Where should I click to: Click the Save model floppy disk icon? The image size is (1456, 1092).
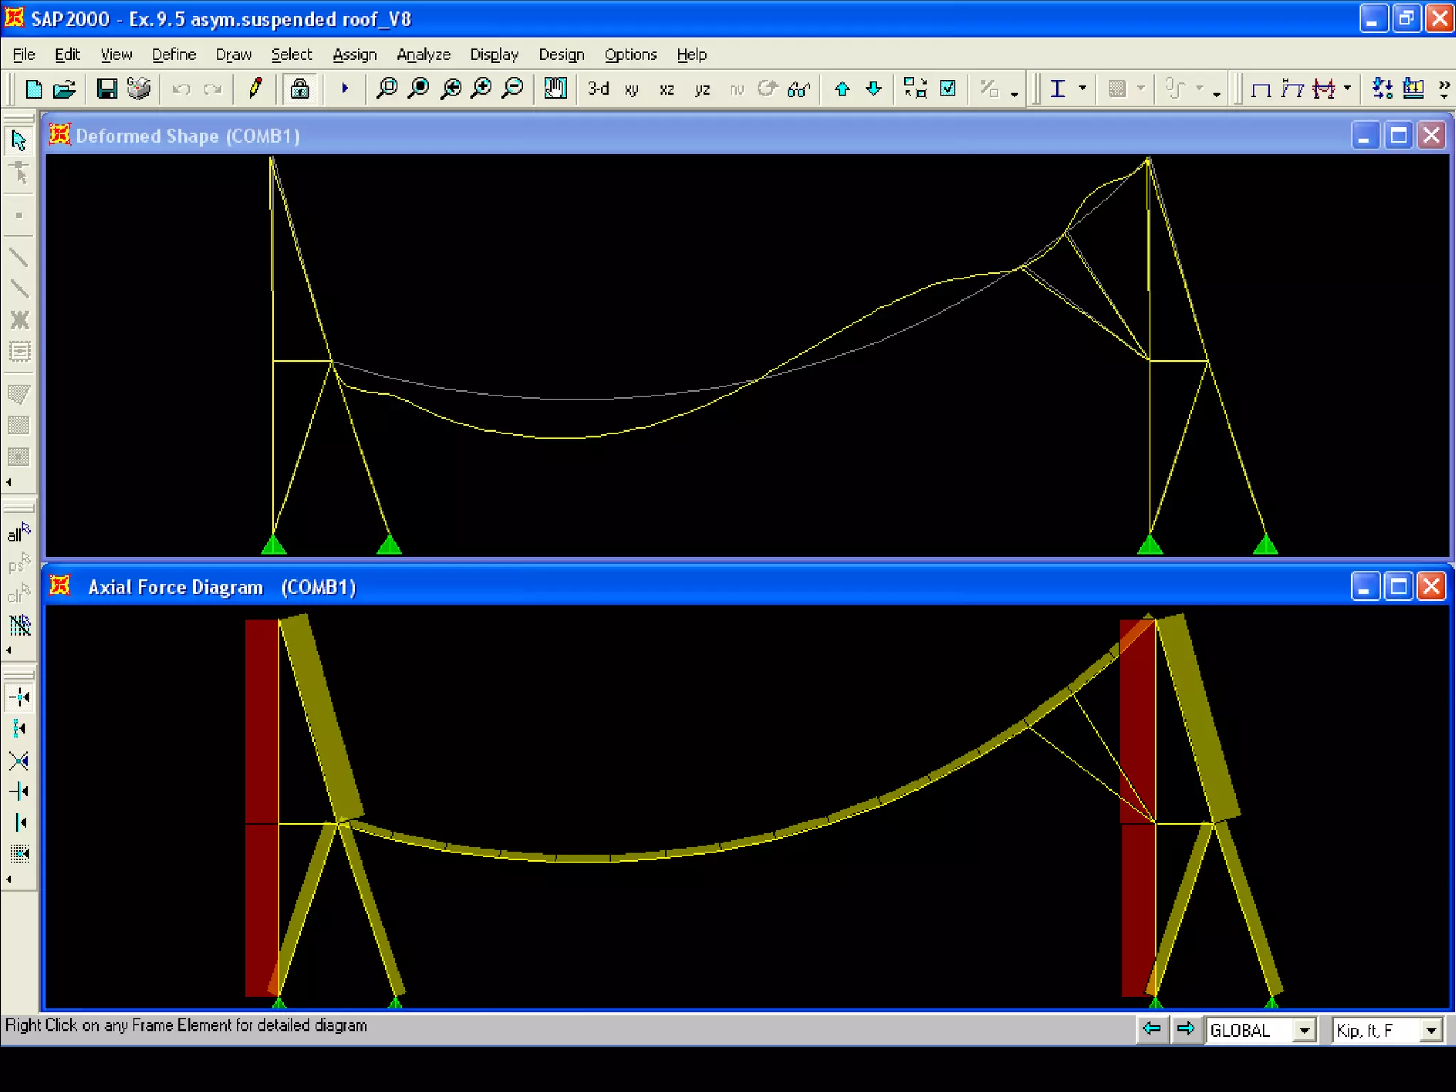pos(107,89)
